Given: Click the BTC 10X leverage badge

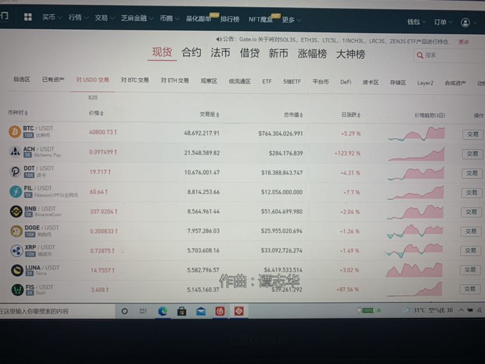Looking at the screenshot, I should [28, 135].
